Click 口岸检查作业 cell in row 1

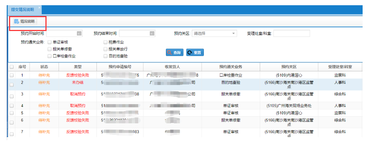pos(231,75)
